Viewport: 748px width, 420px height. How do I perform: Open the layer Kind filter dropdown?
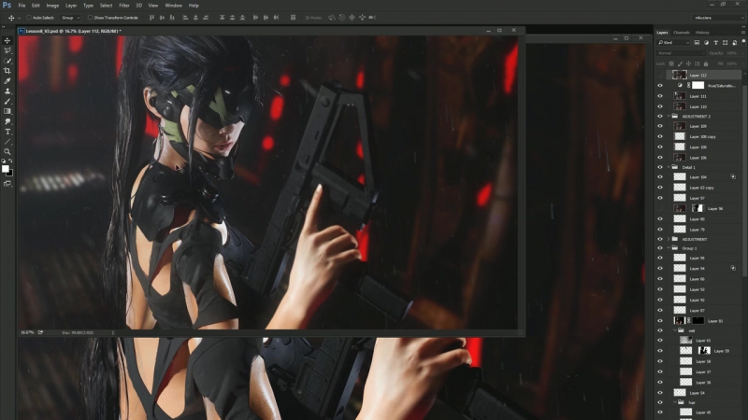click(674, 42)
